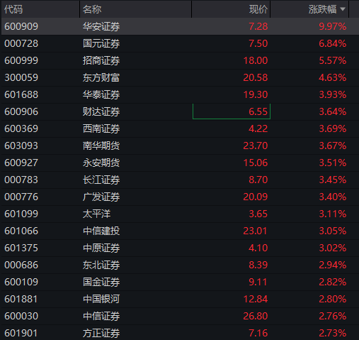Select the 6.84% change value
Image resolution: width=359 pixels, height=340 pixels.
[x=333, y=43]
